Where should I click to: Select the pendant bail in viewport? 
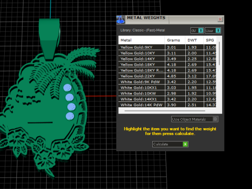[49, 39]
